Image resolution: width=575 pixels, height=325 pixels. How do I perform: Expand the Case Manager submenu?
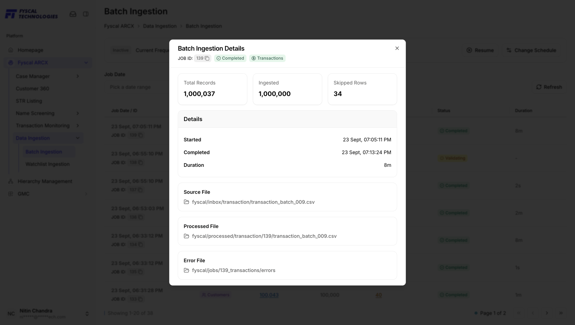[x=78, y=76]
